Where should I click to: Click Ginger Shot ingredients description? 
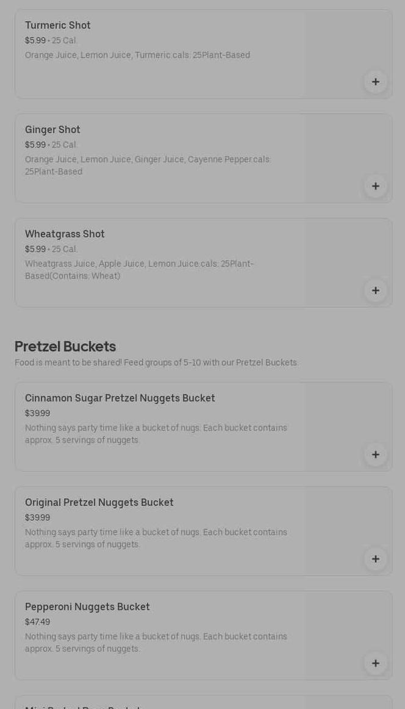coord(148,165)
